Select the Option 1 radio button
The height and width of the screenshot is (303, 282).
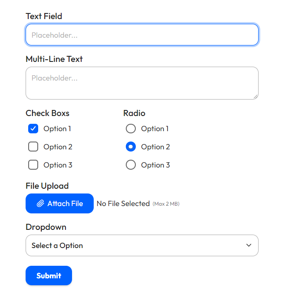tap(131, 129)
